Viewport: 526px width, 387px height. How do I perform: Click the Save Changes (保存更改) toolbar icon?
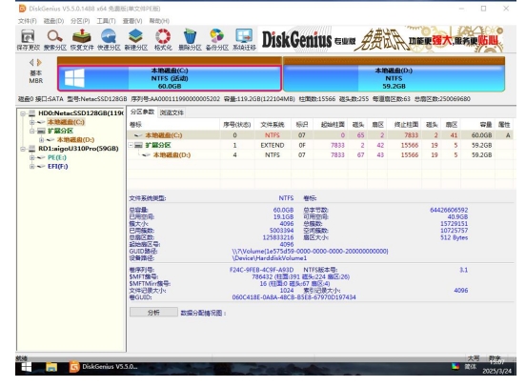(x=28, y=40)
